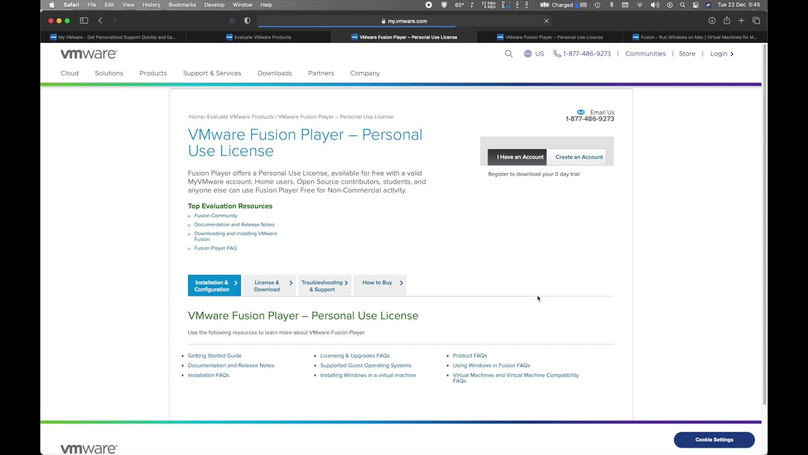
Task: Open the Communities link
Action: (645, 54)
